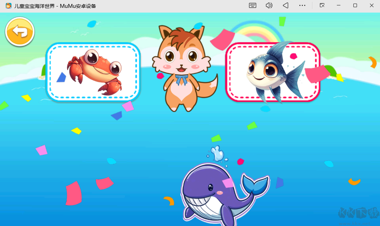Click the squirrel's blue bow tie

tap(182, 79)
